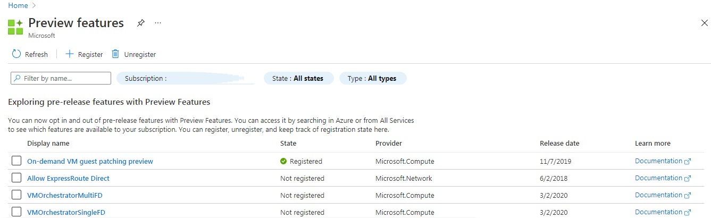The image size is (711, 218).
Task: Click Not registered state for VMOrchestratorMultiFD
Action: point(302,195)
